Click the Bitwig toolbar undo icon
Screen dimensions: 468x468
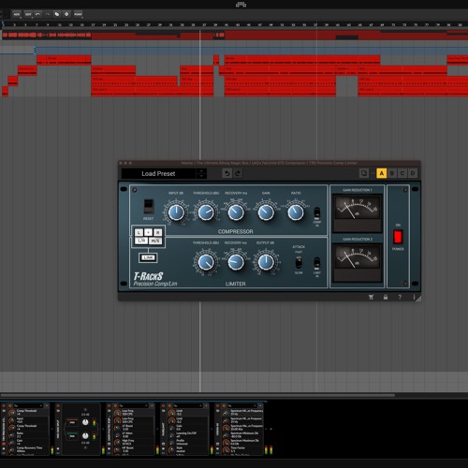37,14
